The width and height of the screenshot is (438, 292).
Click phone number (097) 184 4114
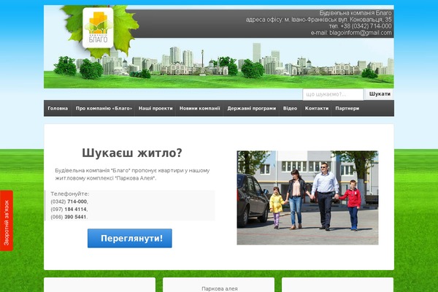pos(69,210)
